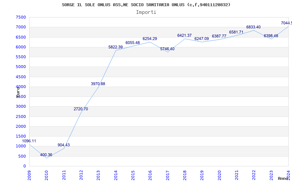Select the 6247.09 data label

click(x=202, y=39)
